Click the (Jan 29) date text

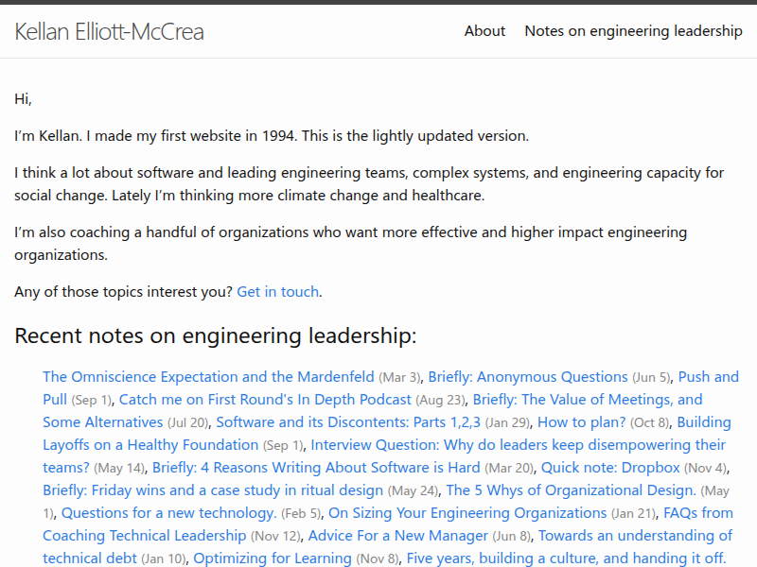click(507, 422)
